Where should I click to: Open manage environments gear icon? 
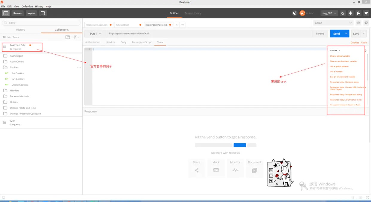click(366, 23)
